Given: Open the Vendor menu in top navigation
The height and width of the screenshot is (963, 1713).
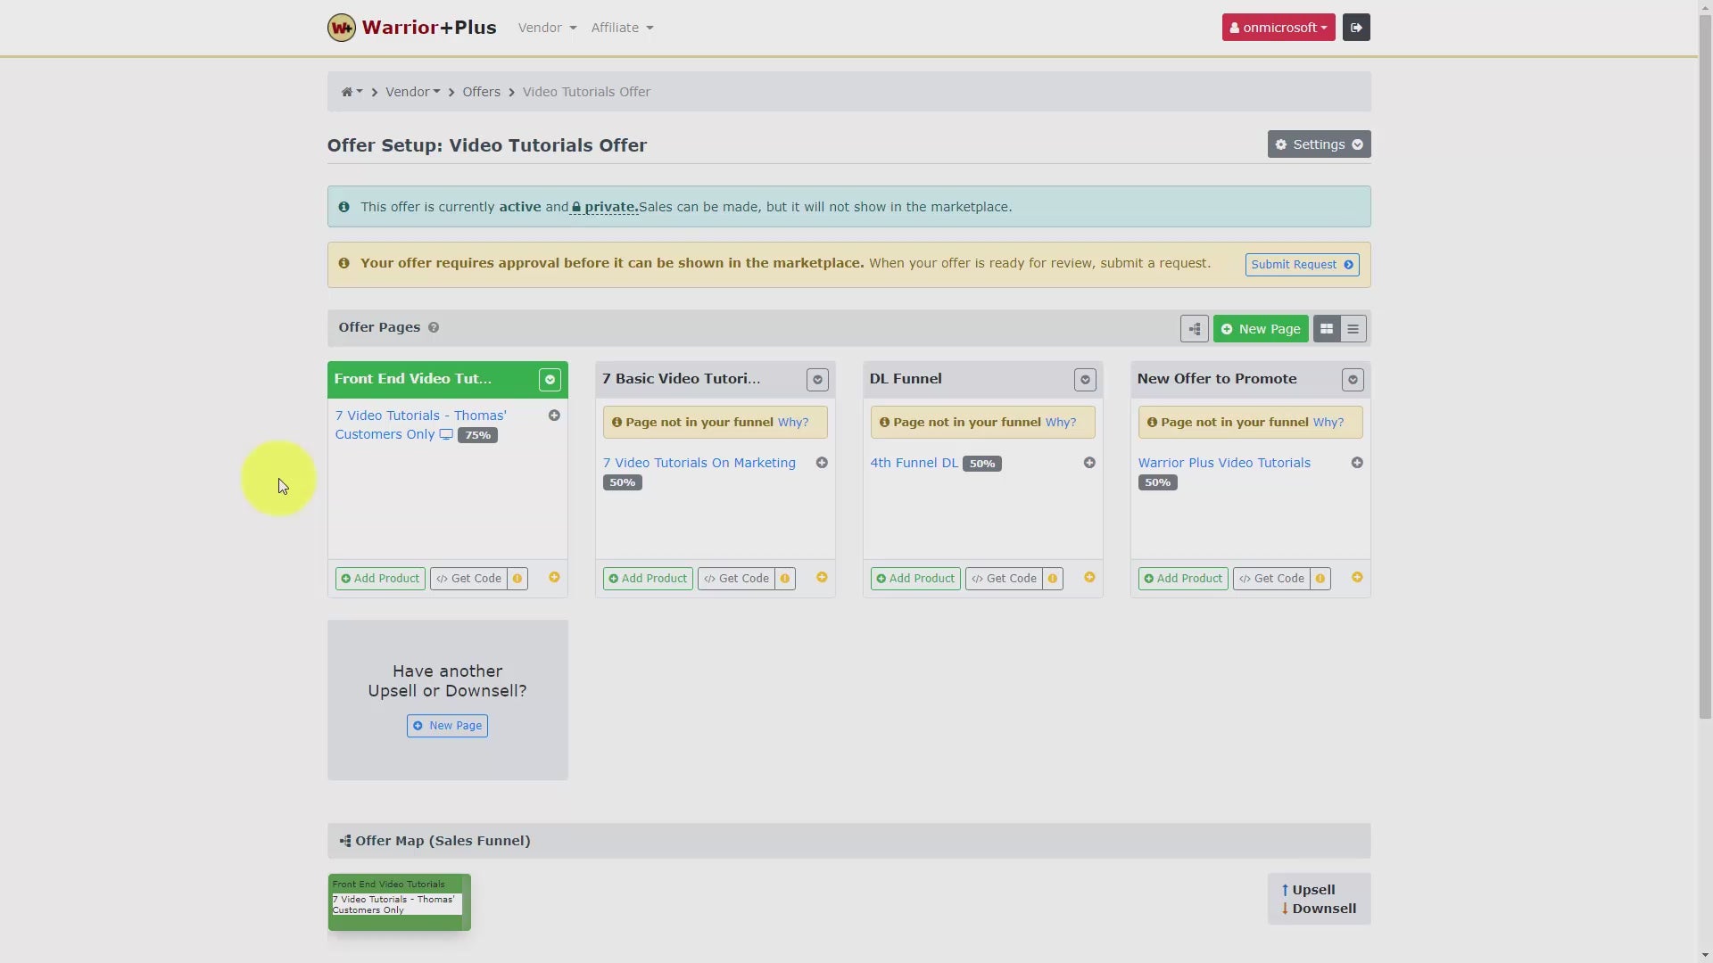Looking at the screenshot, I should (547, 28).
